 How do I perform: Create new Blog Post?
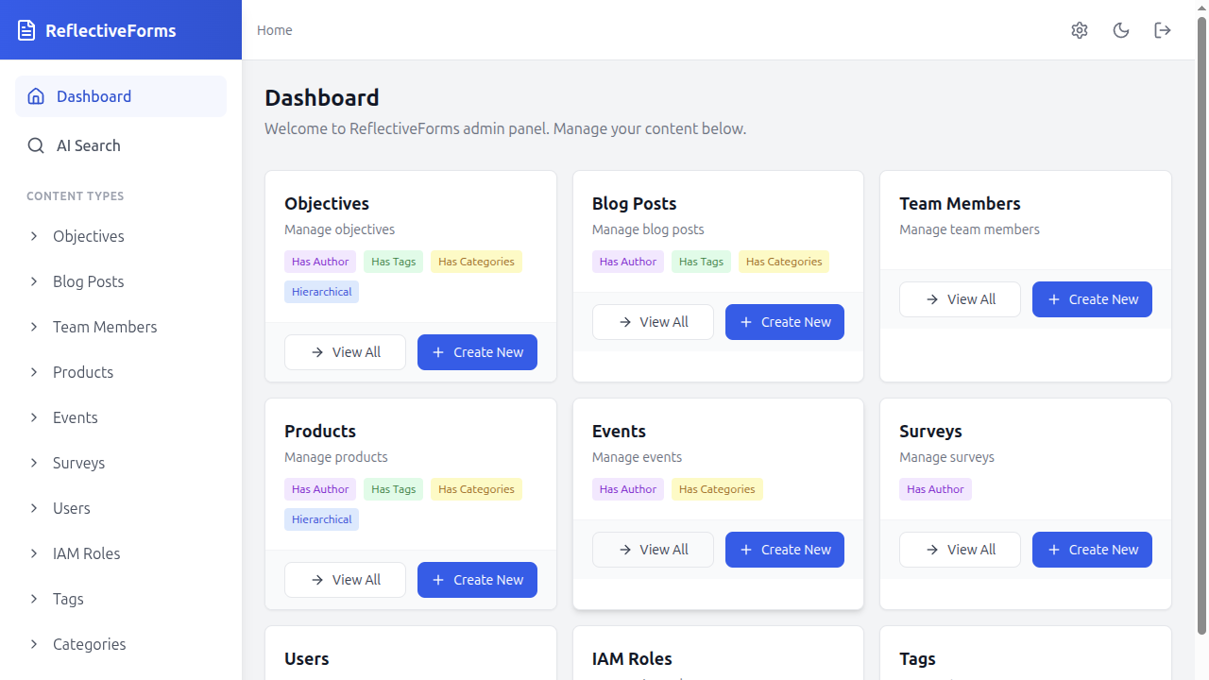[785, 322]
